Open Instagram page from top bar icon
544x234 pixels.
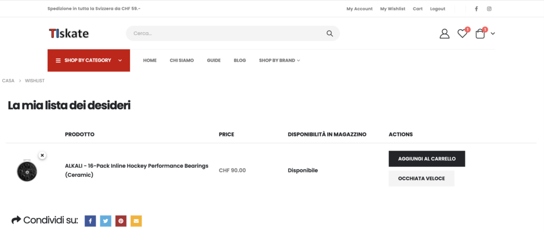489,9
